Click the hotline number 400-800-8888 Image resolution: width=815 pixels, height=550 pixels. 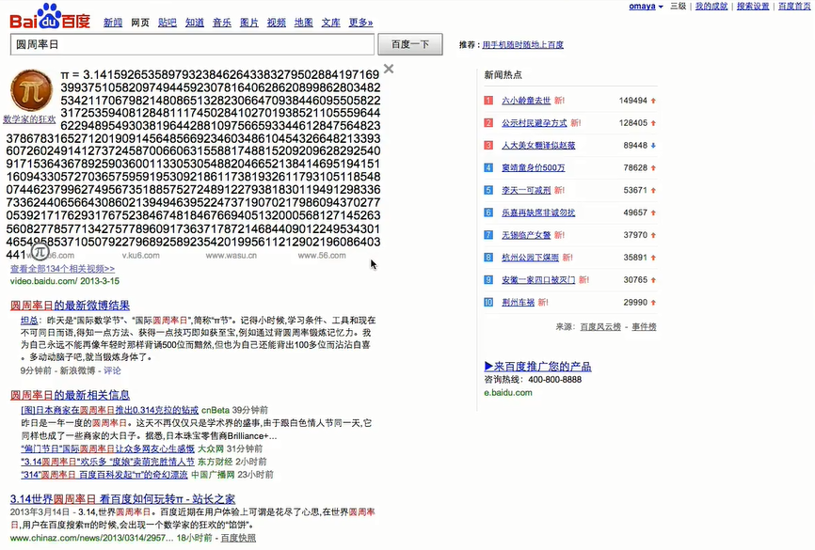[554, 380]
